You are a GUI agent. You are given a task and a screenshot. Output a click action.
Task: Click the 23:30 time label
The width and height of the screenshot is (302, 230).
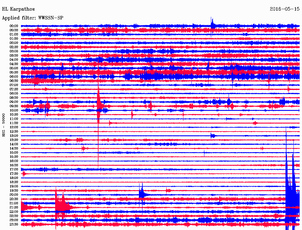14,224
